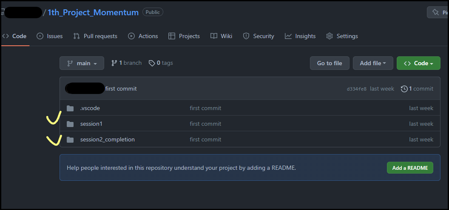Open the session1 folder
Image resolution: width=449 pixels, height=210 pixels.
[91, 124]
